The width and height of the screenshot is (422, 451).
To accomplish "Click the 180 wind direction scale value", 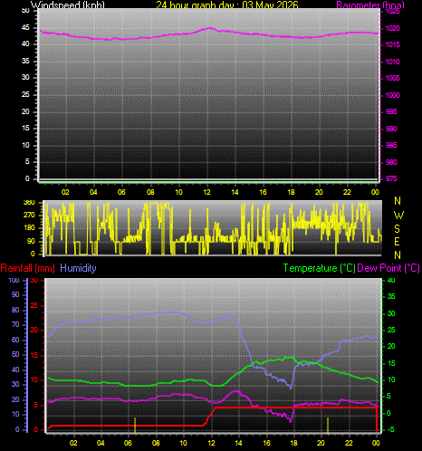I will [x=29, y=228].
